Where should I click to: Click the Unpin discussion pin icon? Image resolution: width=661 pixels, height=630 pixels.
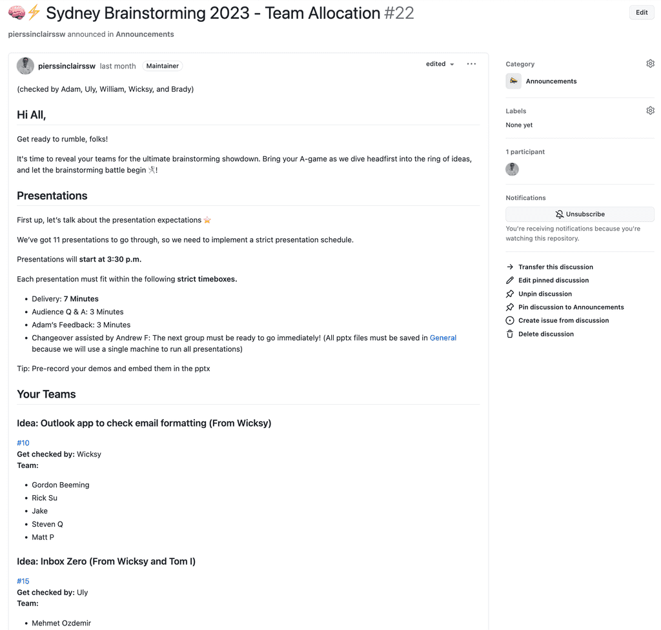click(509, 294)
